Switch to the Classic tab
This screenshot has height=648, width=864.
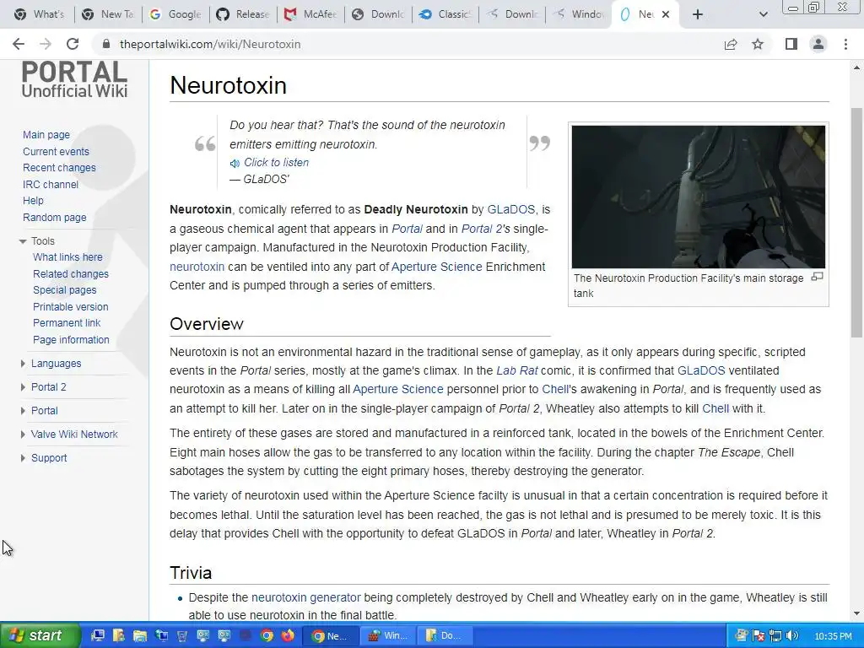[x=445, y=14]
